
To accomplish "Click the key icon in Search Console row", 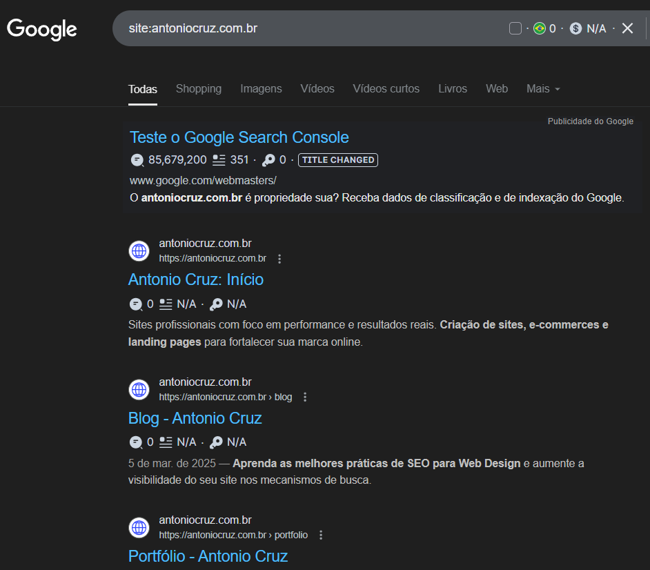I will pyautogui.click(x=268, y=160).
